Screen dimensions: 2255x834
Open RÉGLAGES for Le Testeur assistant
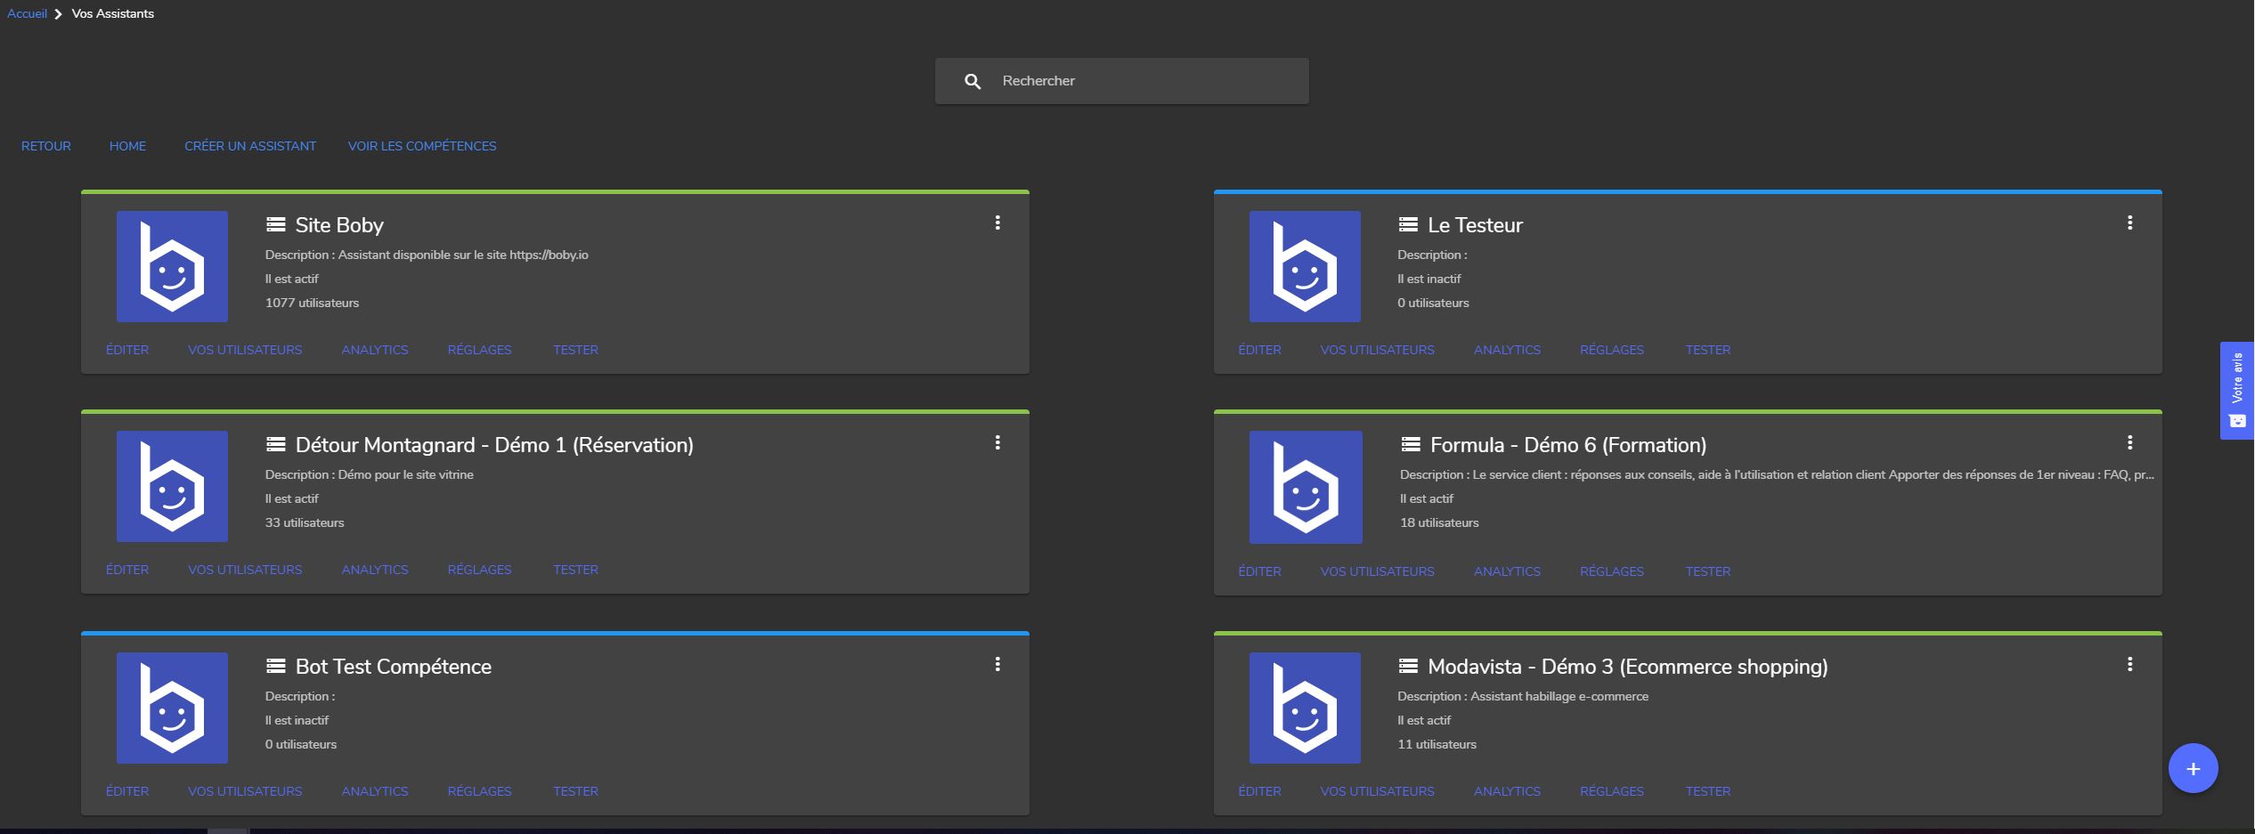point(1611,350)
